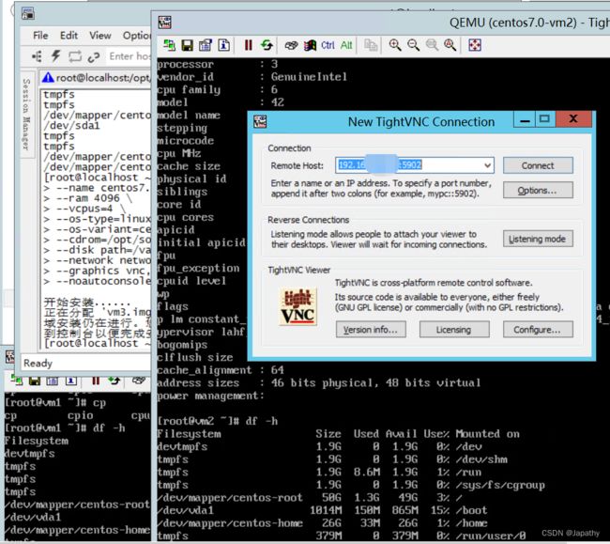Click the TightVNC logo image in dialog
This screenshot has width=610, height=544.
click(298, 307)
